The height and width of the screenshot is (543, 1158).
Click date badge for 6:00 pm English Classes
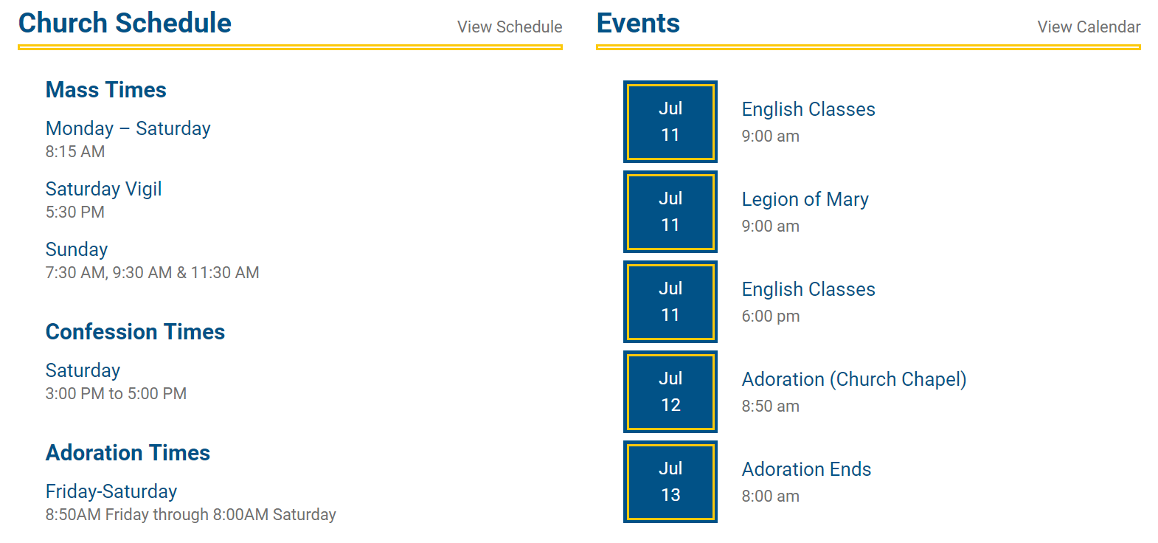point(670,302)
